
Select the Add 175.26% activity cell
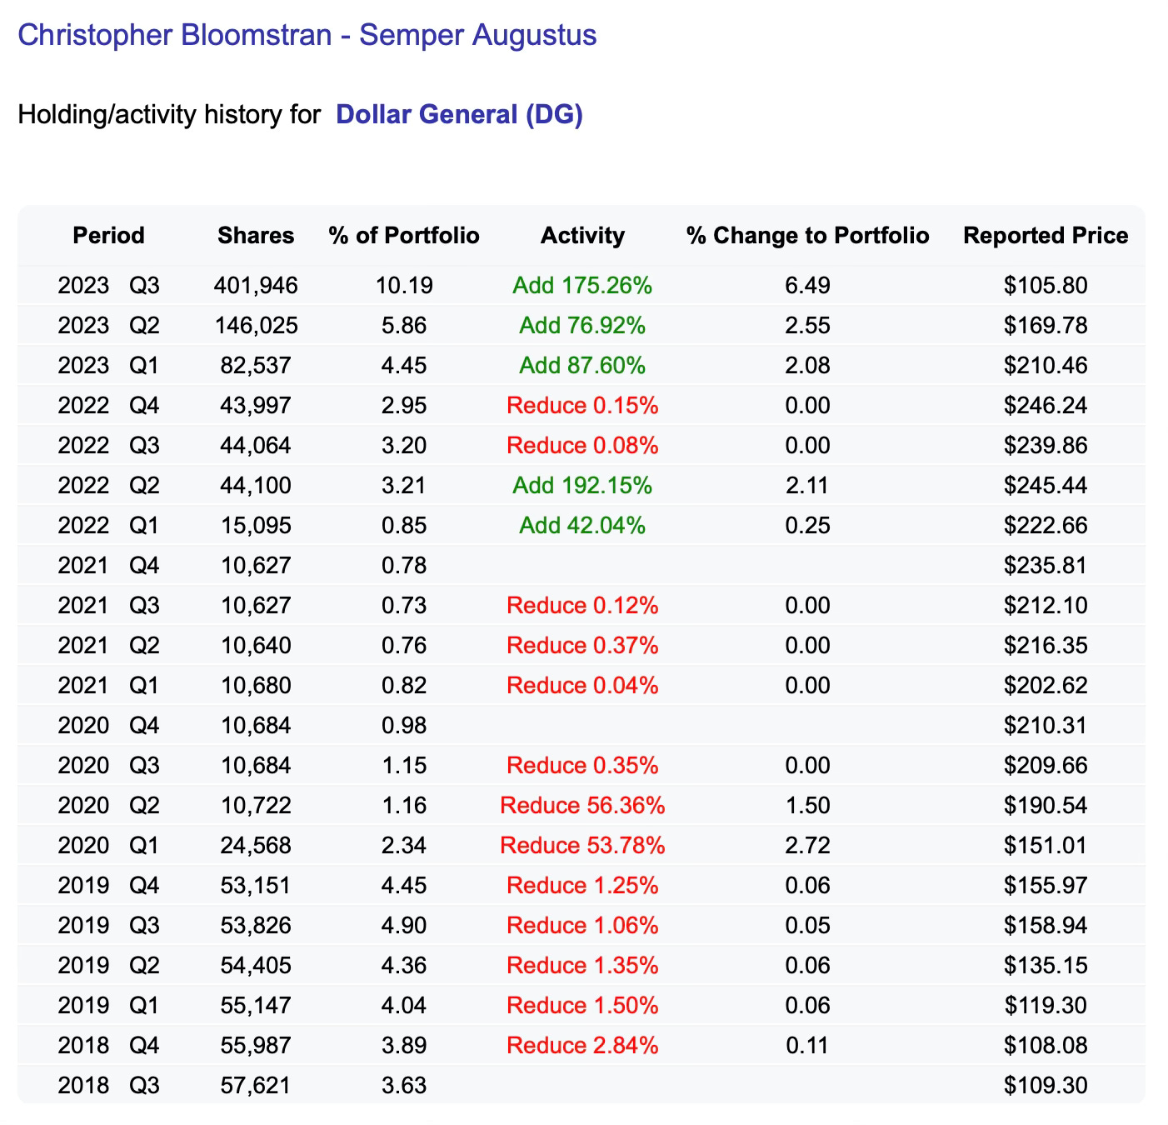click(582, 286)
